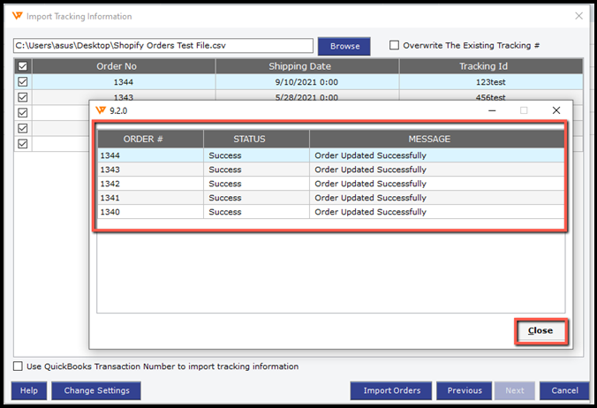Uncheck the checkbox for order 1344 row

coord(23,81)
